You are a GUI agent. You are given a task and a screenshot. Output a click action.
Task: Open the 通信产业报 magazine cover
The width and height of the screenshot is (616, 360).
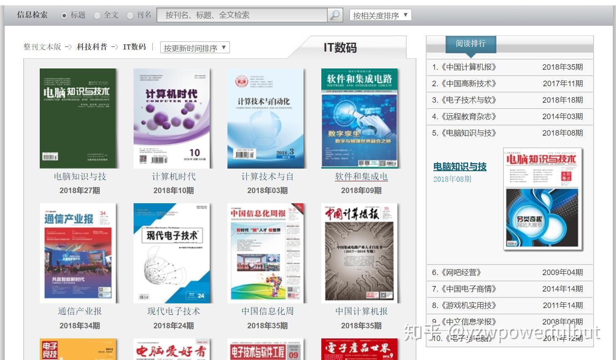[78, 253]
